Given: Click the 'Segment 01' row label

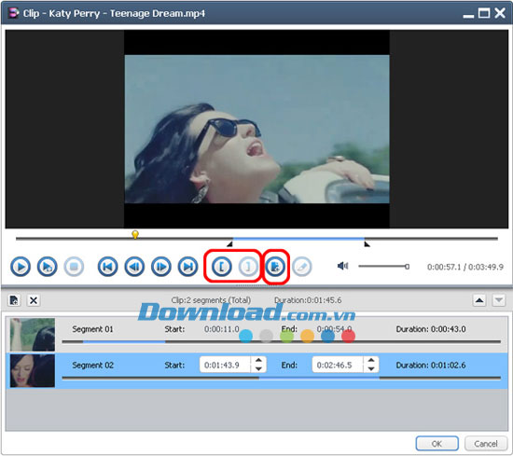Looking at the screenshot, I should (92, 329).
